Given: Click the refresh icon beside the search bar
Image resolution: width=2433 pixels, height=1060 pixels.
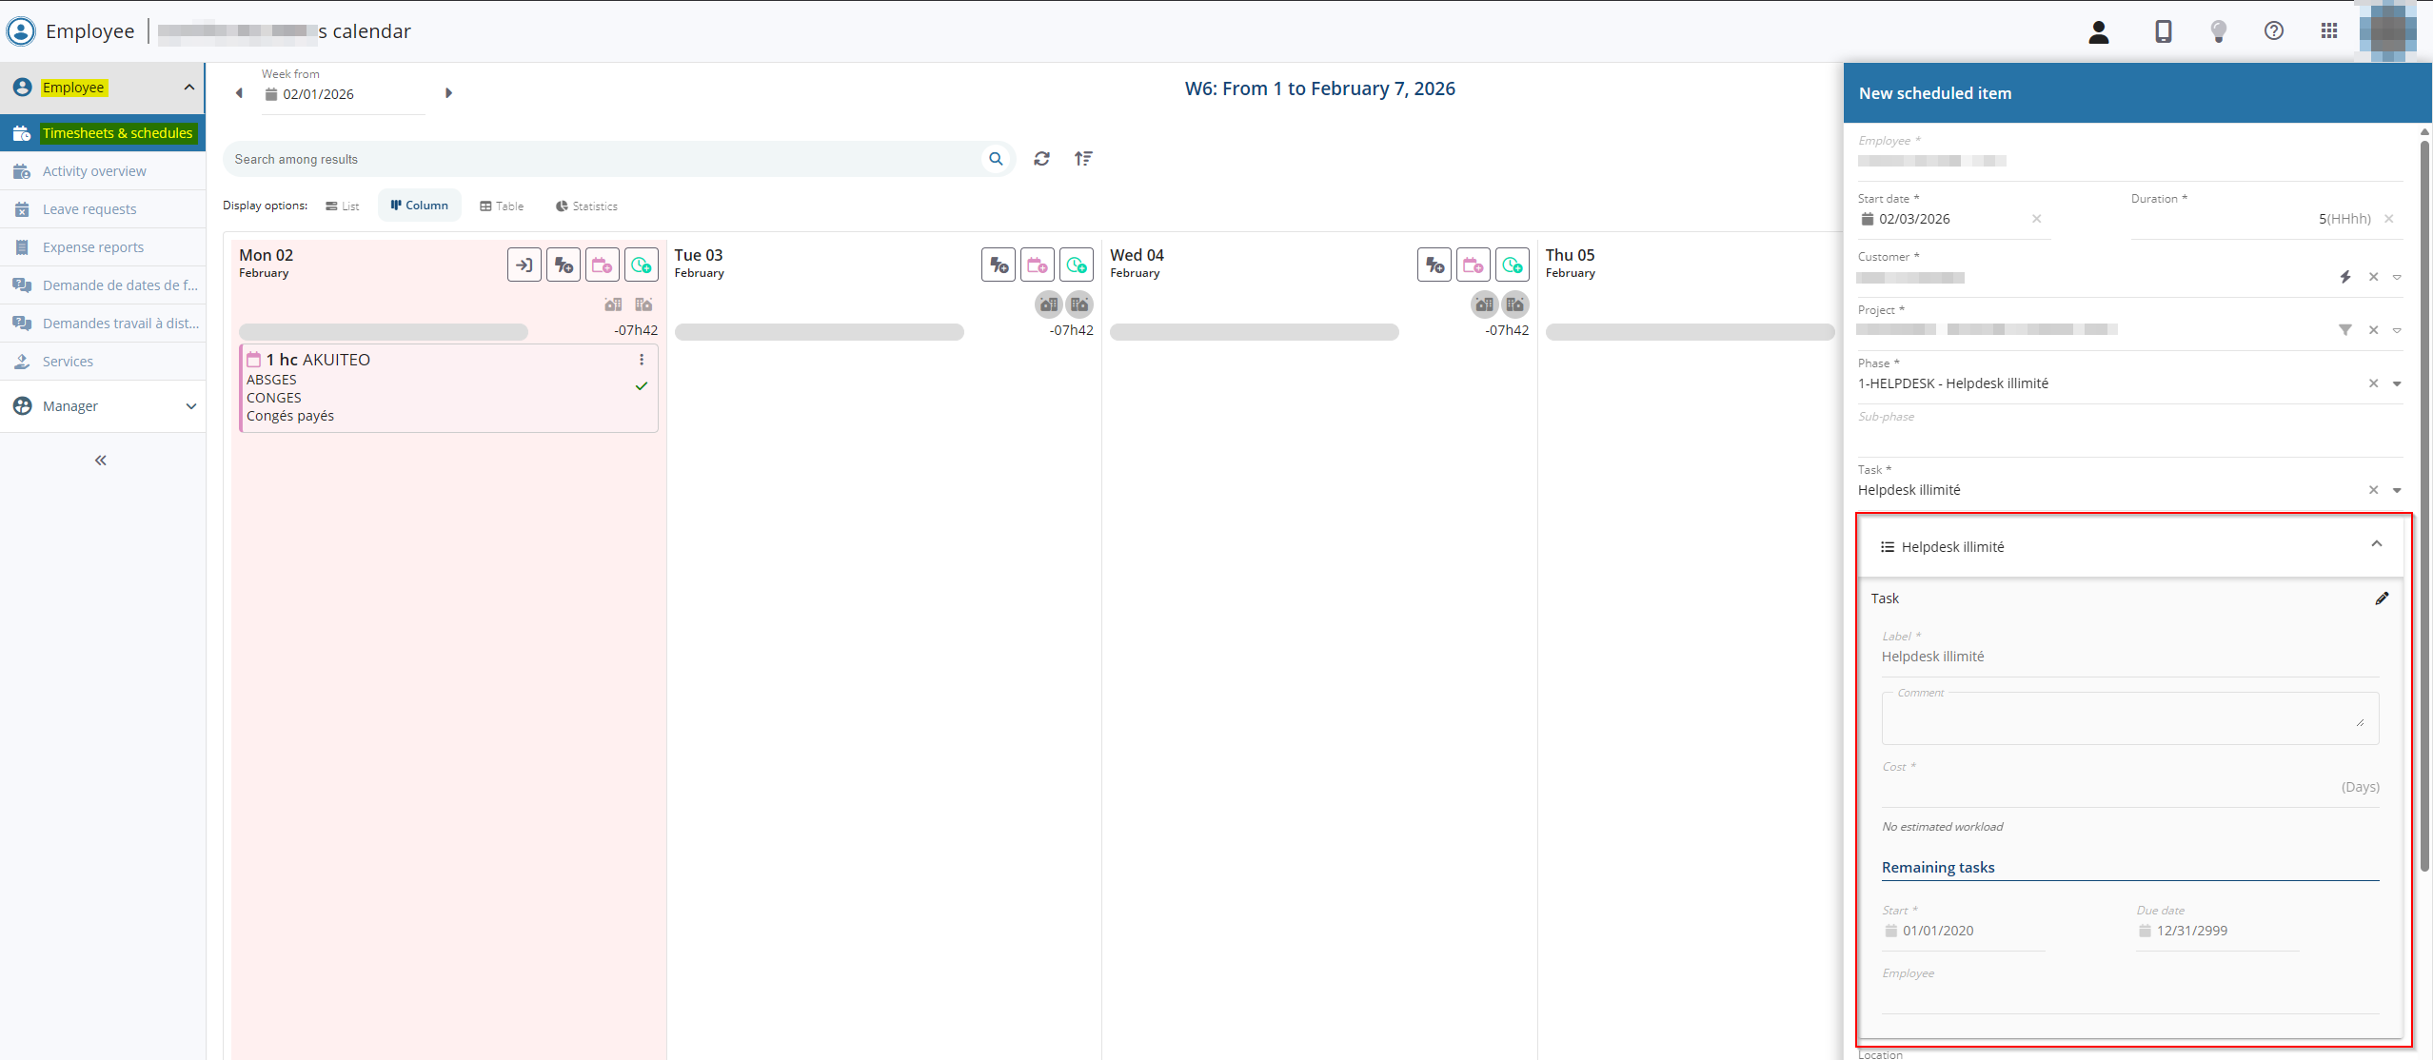Looking at the screenshot, I should 1041,159.
